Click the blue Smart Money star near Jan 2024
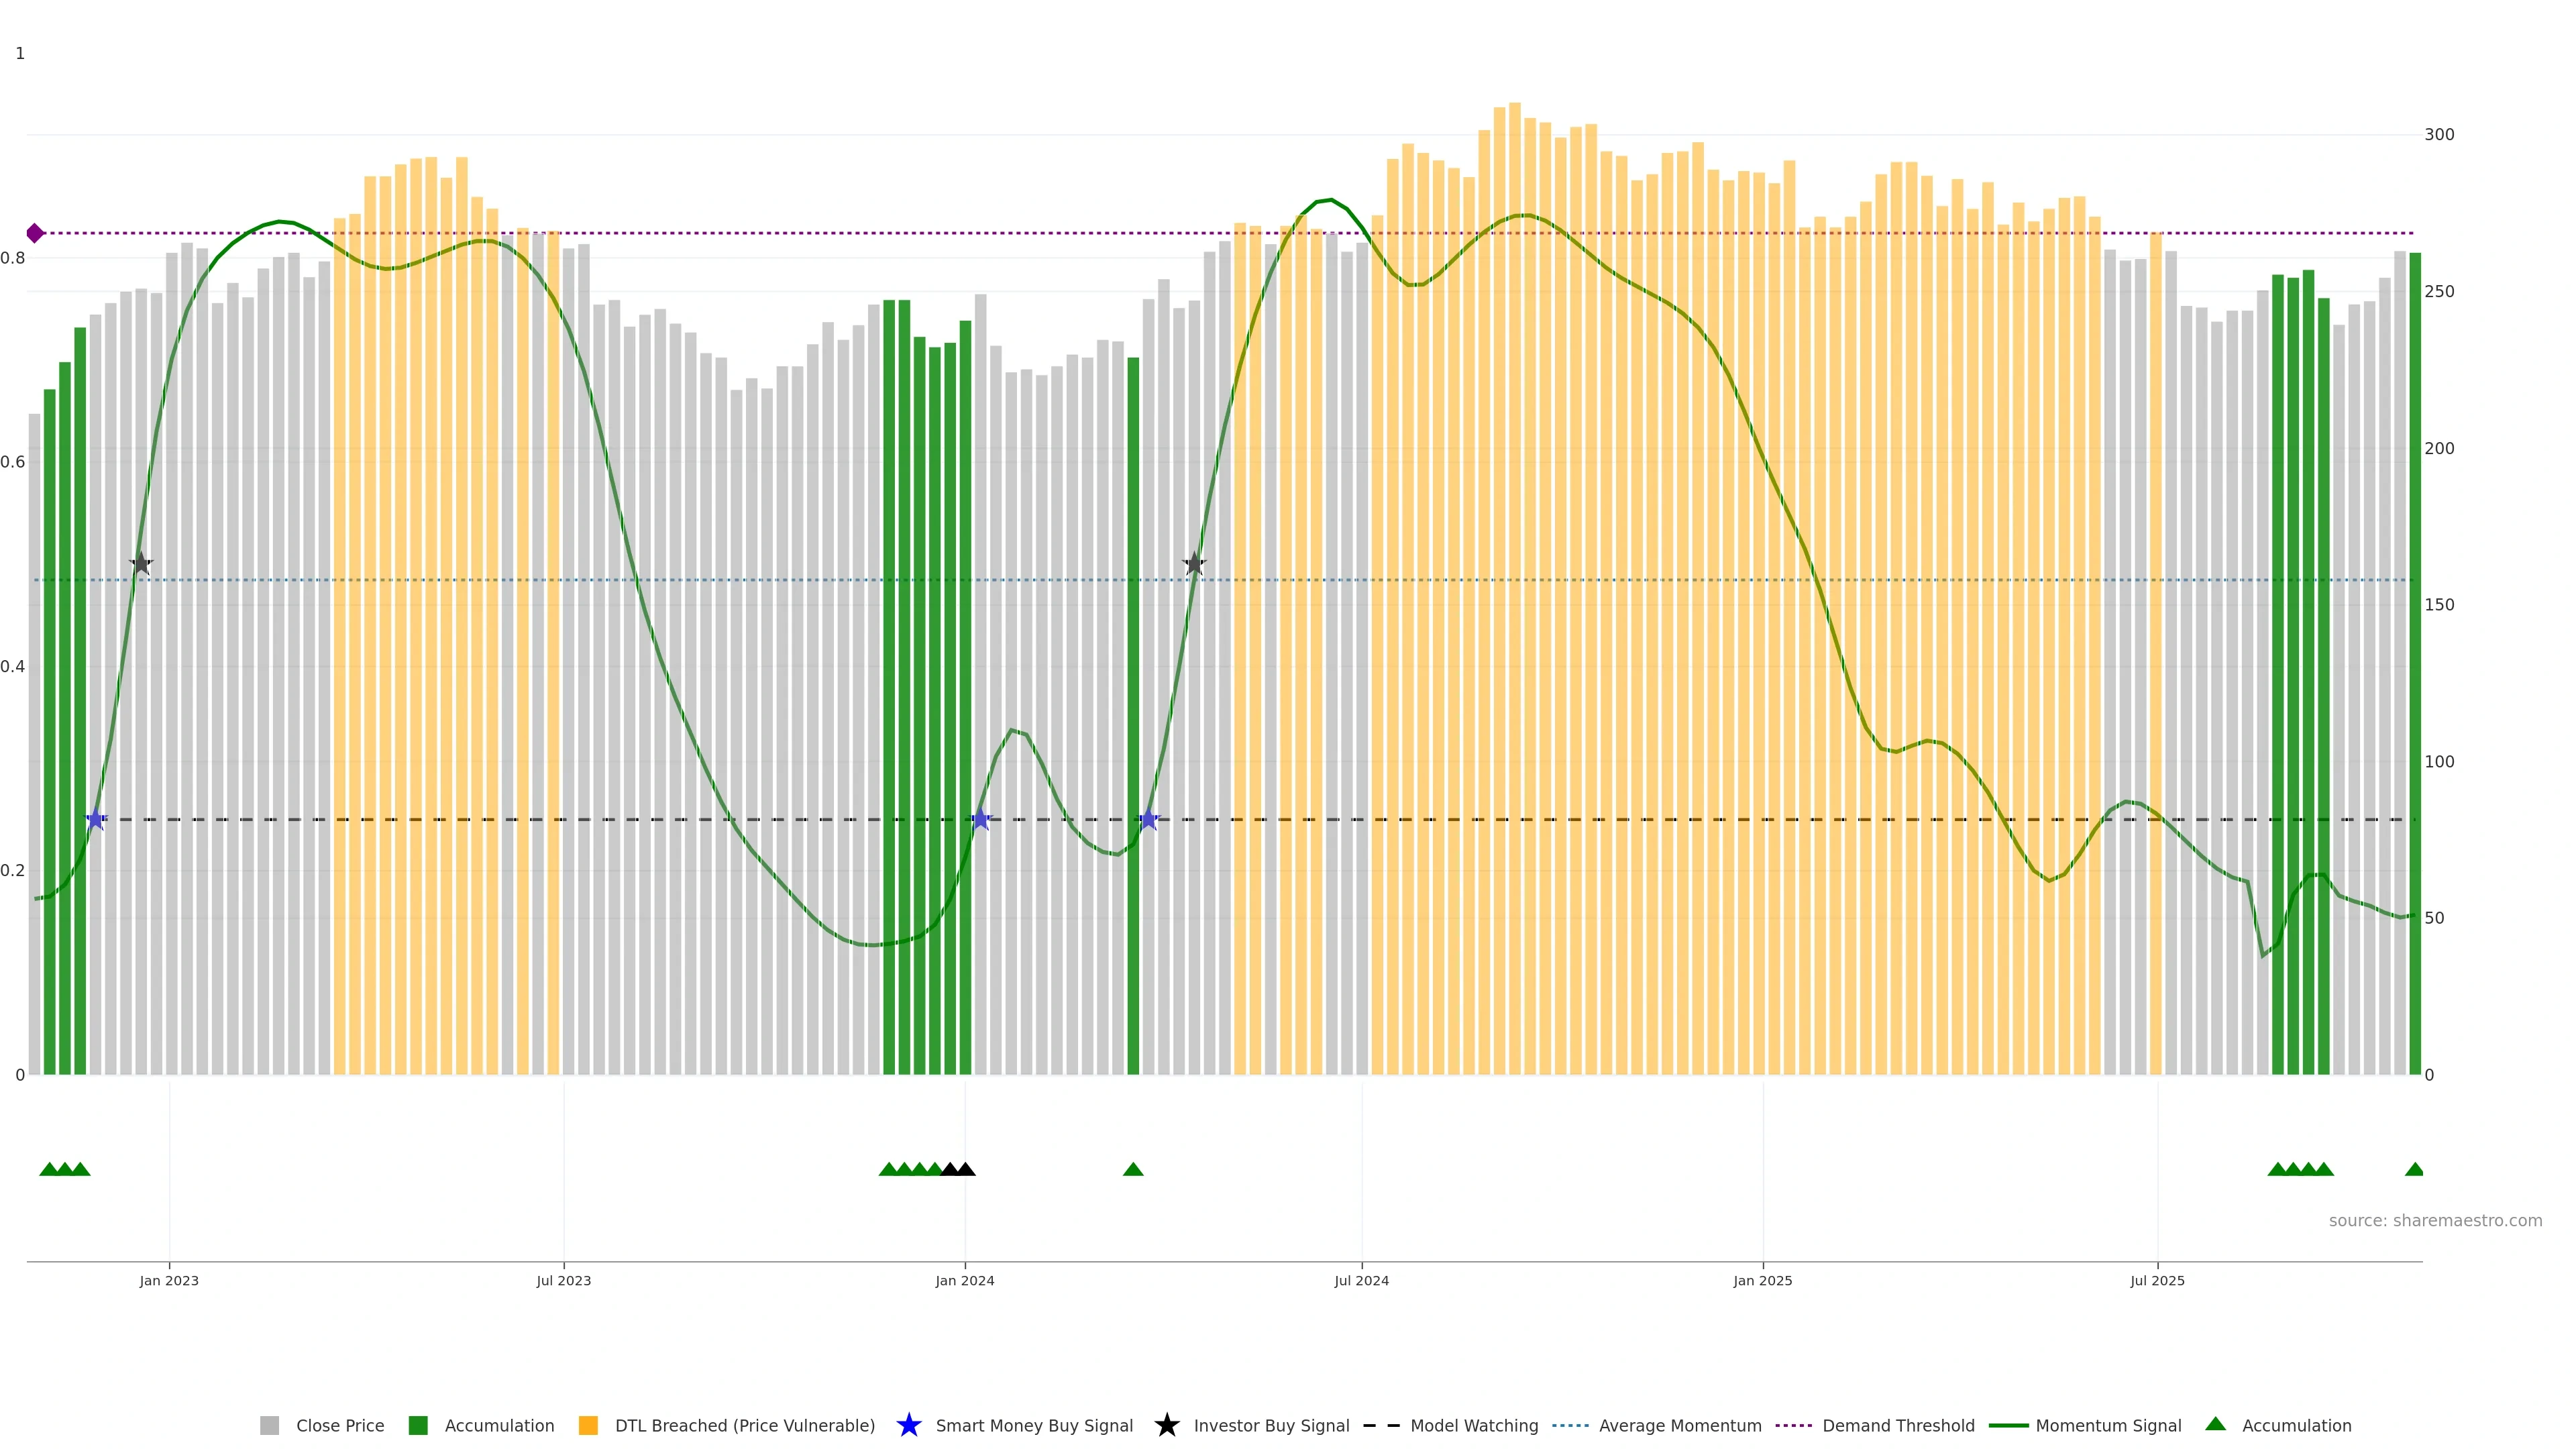2576x1449 pixels. pyautogui.click(x=980, y=819)
